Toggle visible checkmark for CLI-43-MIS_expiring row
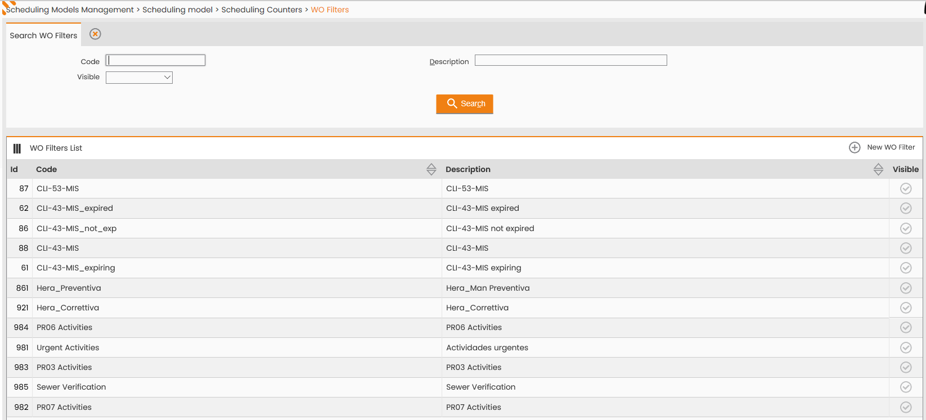Viewport: 926px width, 420px height. (906, 268)
